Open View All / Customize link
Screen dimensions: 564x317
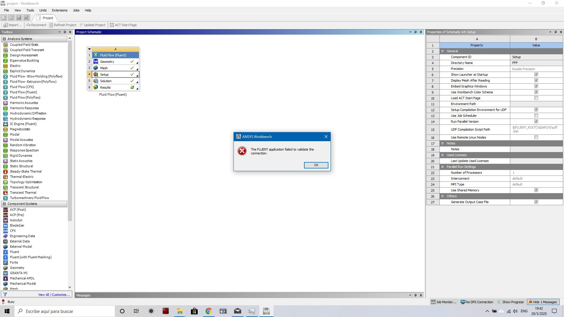coord(54,295)
